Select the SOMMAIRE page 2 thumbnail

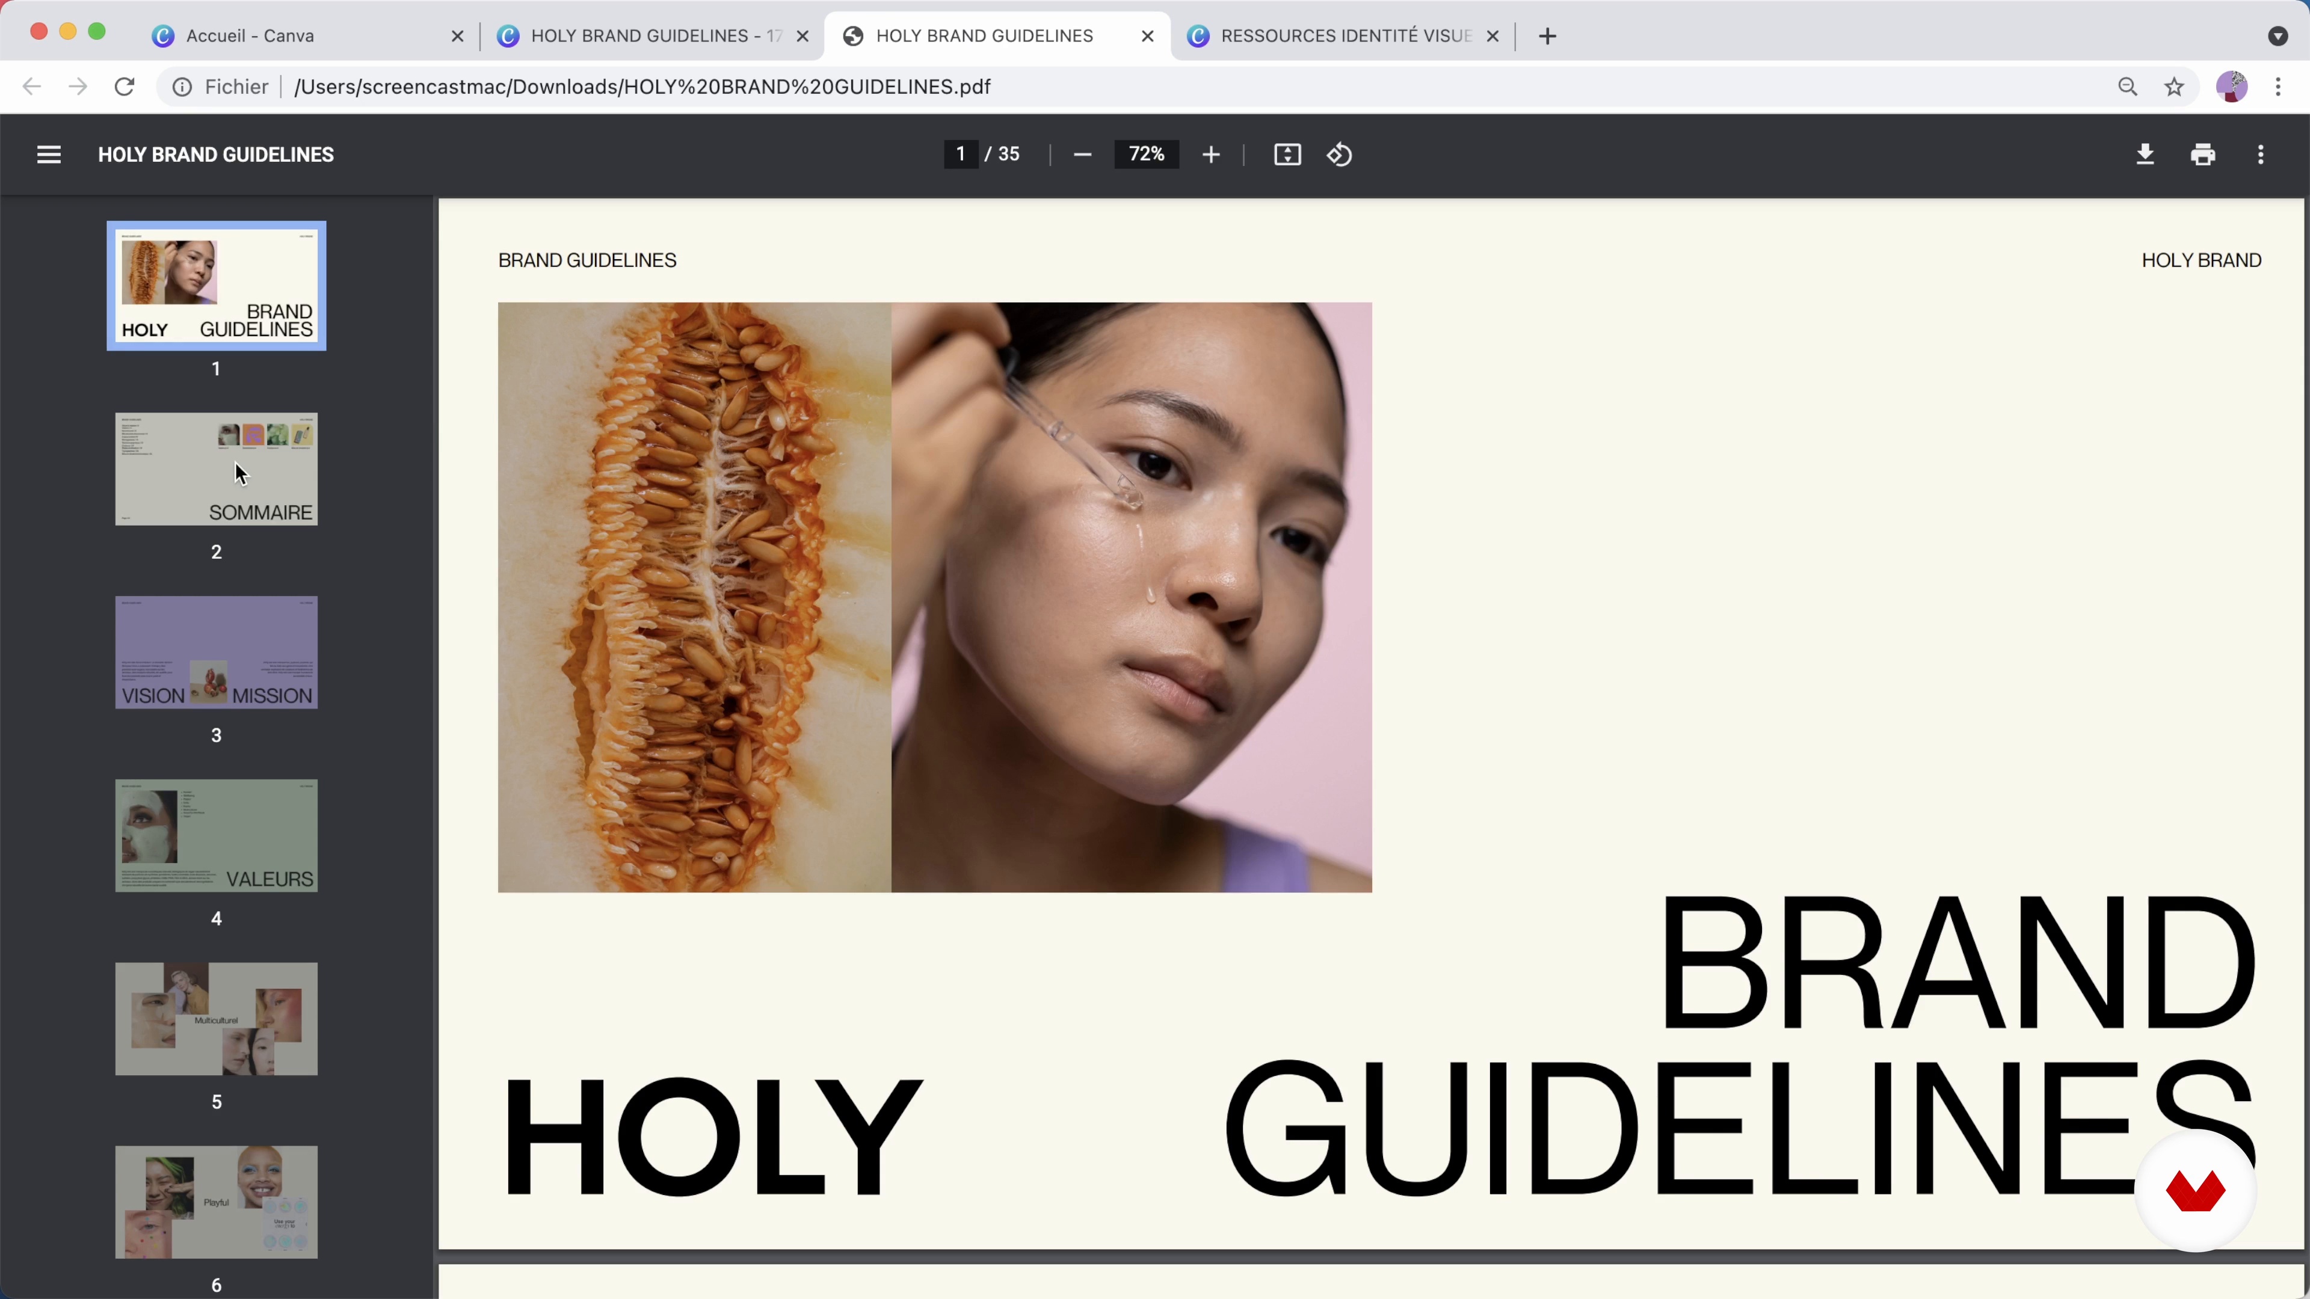216,469
